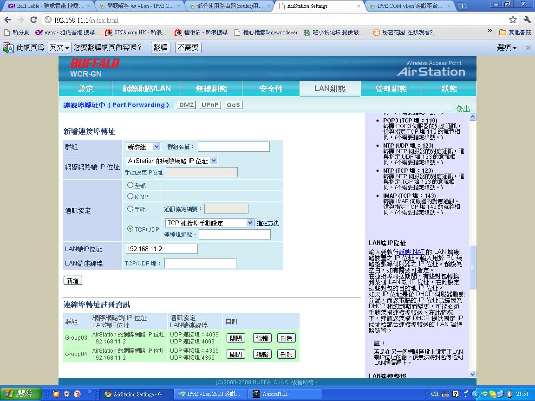
Task: Open the 其他書籤 bookmarks folder
Action: (515, 32)
